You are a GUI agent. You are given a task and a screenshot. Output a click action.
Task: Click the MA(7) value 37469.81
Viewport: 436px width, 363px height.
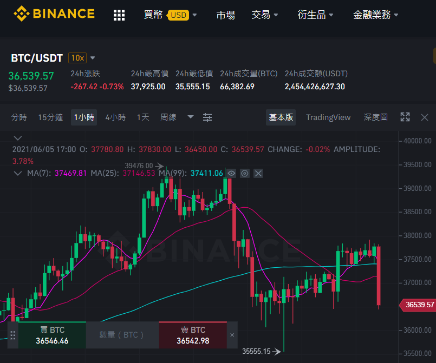point(70,173)
